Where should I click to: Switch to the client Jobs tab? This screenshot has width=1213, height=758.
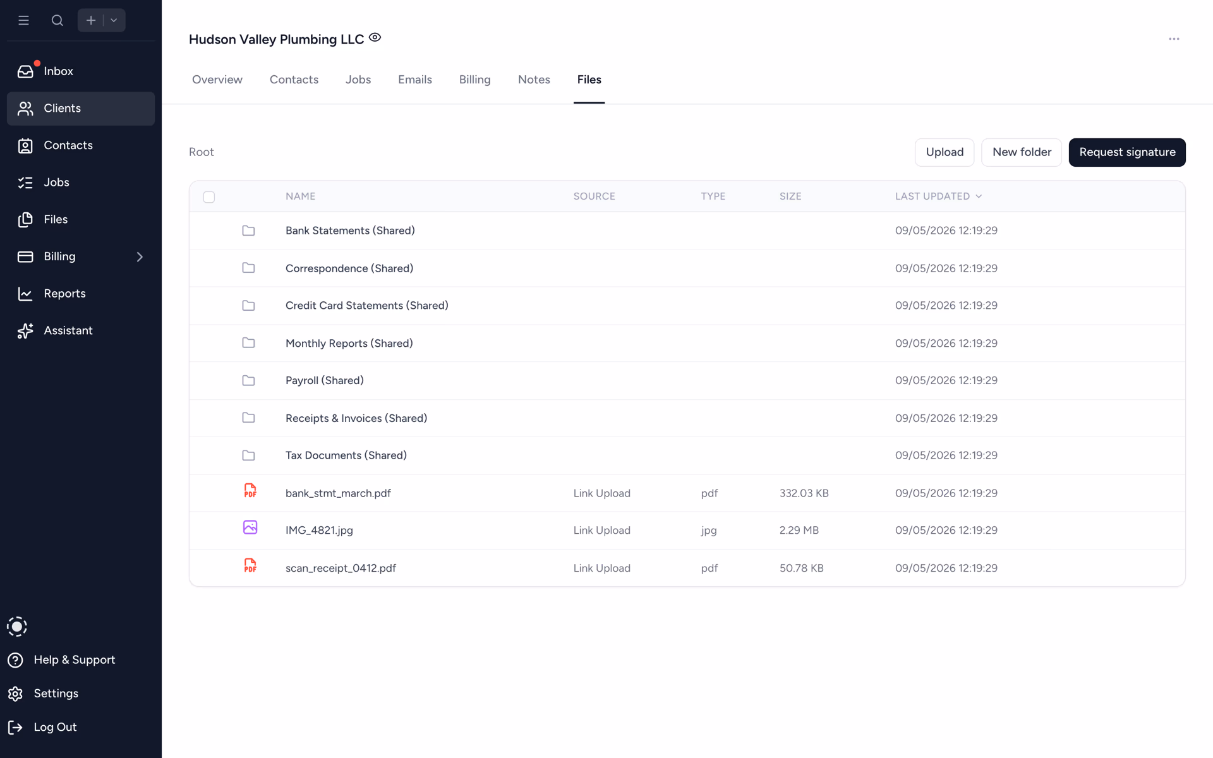358,80
